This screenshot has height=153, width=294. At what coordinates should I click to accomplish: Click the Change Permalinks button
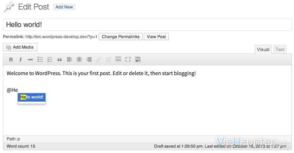tap(121, 37)
